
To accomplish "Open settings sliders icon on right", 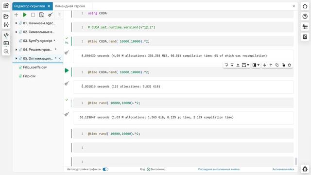I will pyautogui.click(x=305, y=26).
